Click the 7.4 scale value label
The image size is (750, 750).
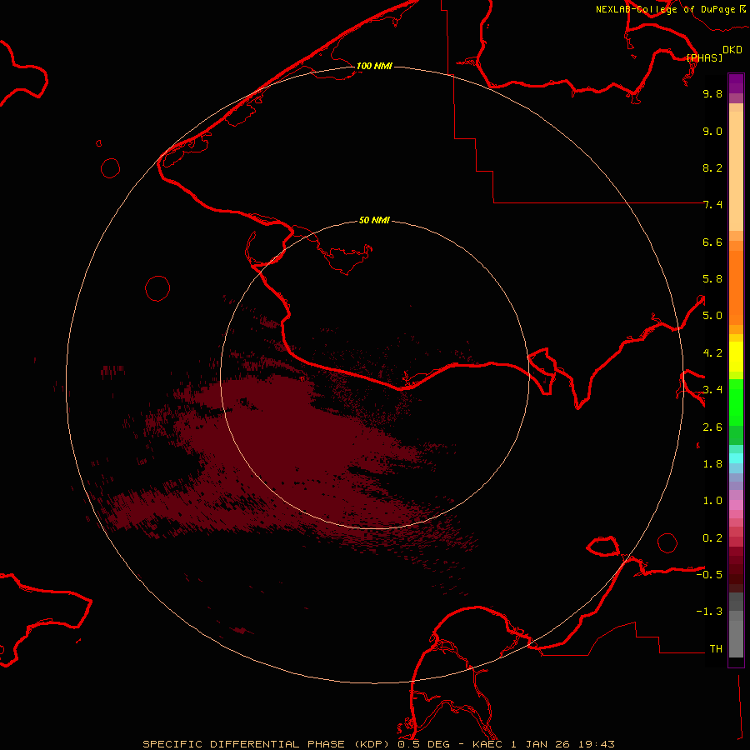[712, 205]
